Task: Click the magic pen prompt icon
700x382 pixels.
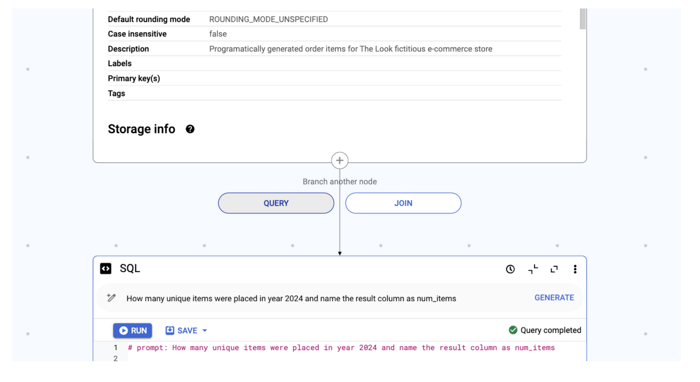Action: pos(111,297)
